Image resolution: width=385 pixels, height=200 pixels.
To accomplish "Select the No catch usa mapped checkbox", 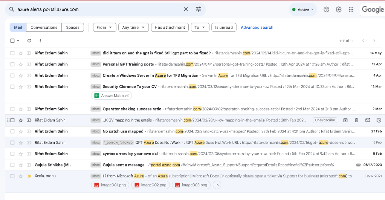I will click(x=12, y=131).
